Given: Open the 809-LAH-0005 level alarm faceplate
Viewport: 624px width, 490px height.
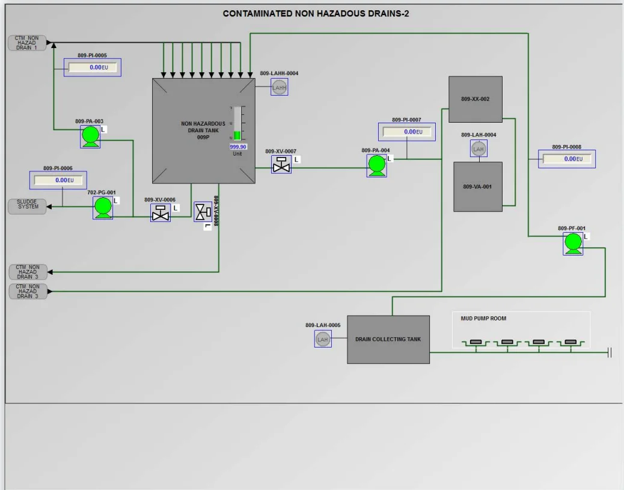Looking at the screenshot, I should (x=322, y=338).
